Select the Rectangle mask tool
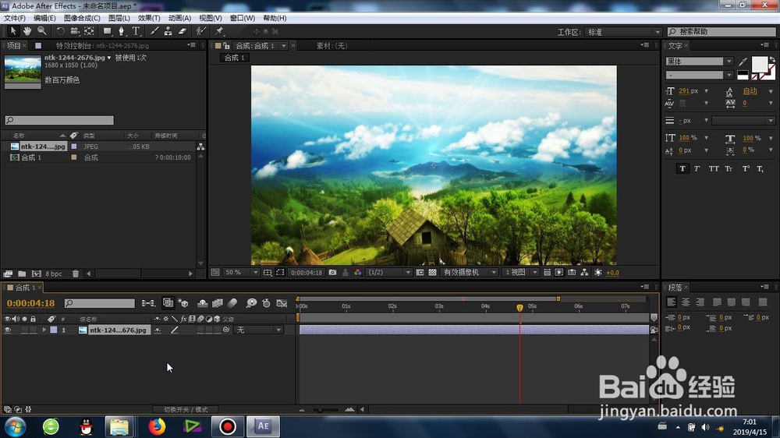This screenshot has height=438, width=780. coord(107,31)
